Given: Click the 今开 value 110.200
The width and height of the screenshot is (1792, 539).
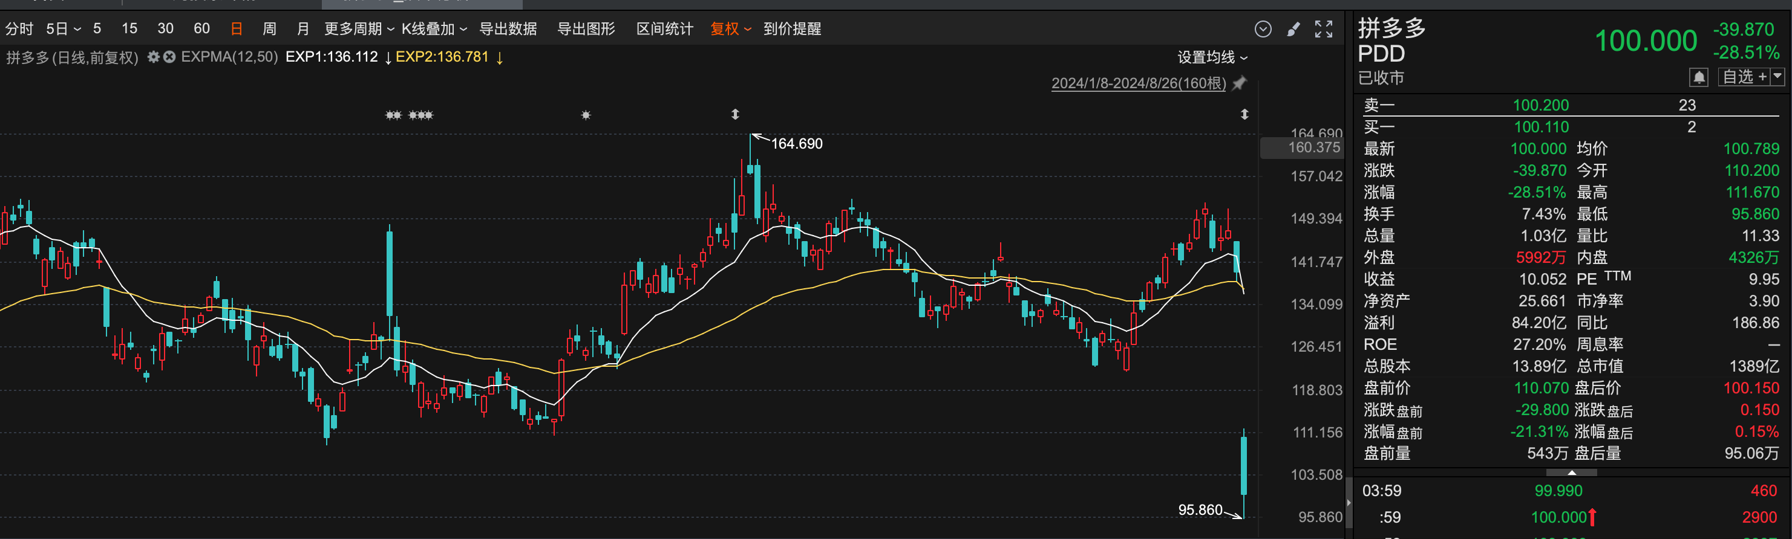Looking at the screenshot, I should pyautogui.click(x=1751, y=170).
